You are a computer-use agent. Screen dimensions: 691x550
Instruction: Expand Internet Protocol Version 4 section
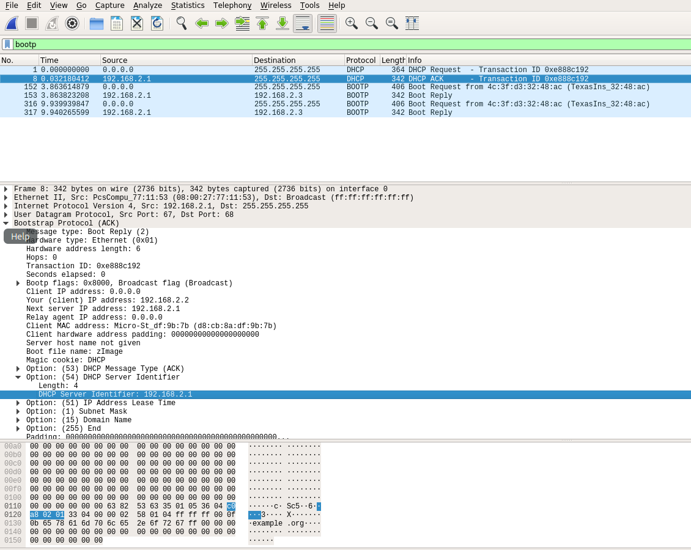coord(6,206)
